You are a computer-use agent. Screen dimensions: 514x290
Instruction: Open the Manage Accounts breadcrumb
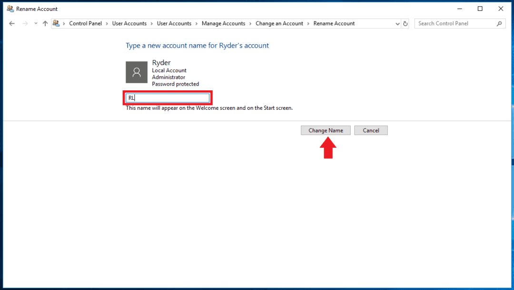point(223,24)
